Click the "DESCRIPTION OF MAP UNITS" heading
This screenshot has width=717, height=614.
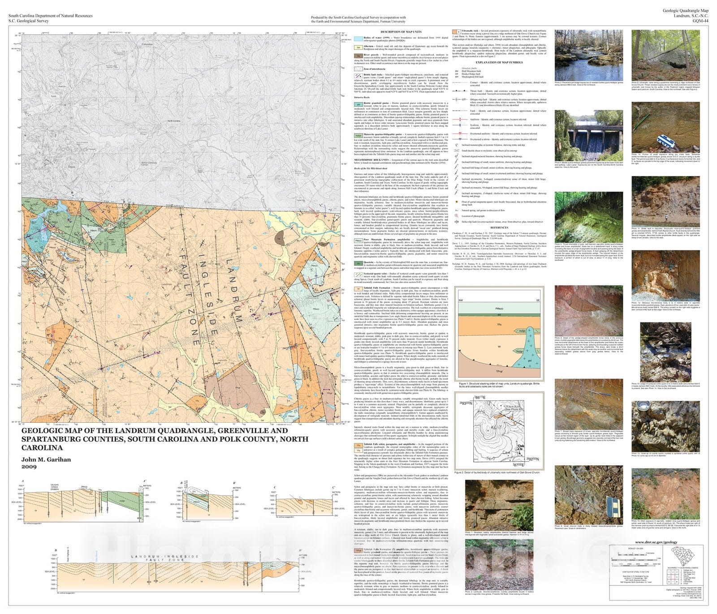tap(401, 32)
